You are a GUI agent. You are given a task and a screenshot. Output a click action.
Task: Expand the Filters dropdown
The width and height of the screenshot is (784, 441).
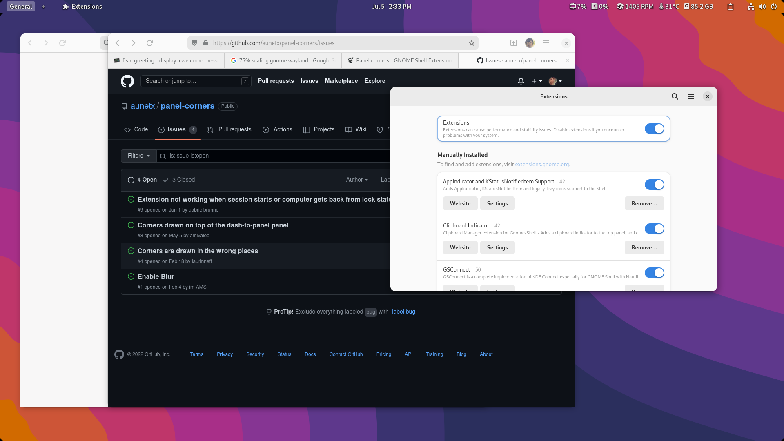point(138,156)
